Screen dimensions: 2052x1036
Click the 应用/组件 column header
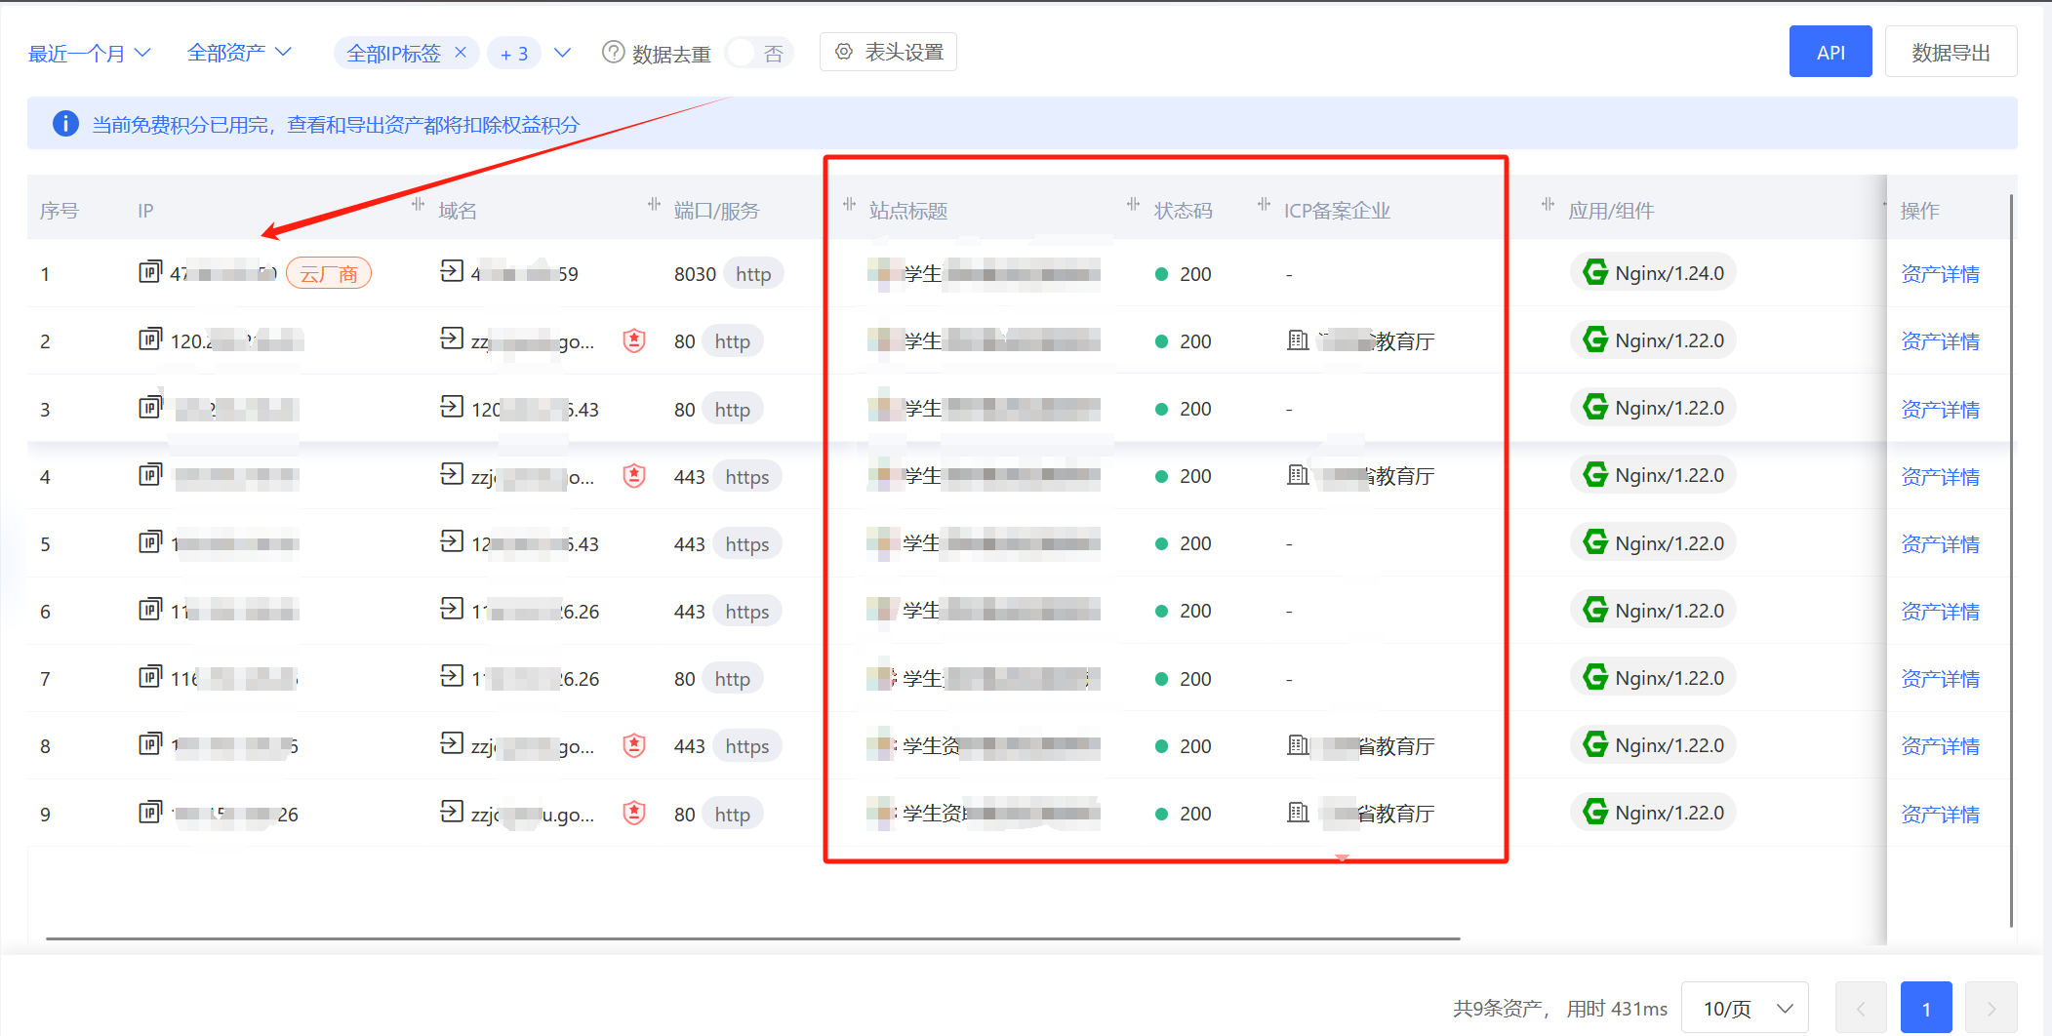[x=1611, y=210]
